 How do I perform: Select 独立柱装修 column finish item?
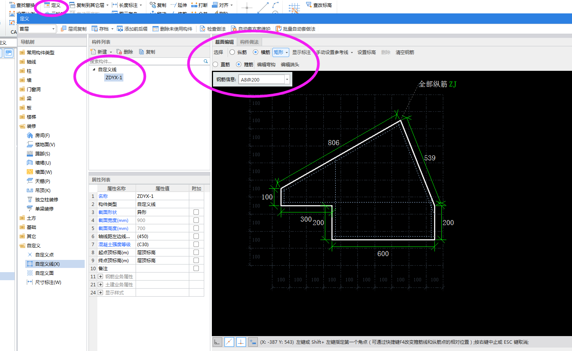coord(43,199)
